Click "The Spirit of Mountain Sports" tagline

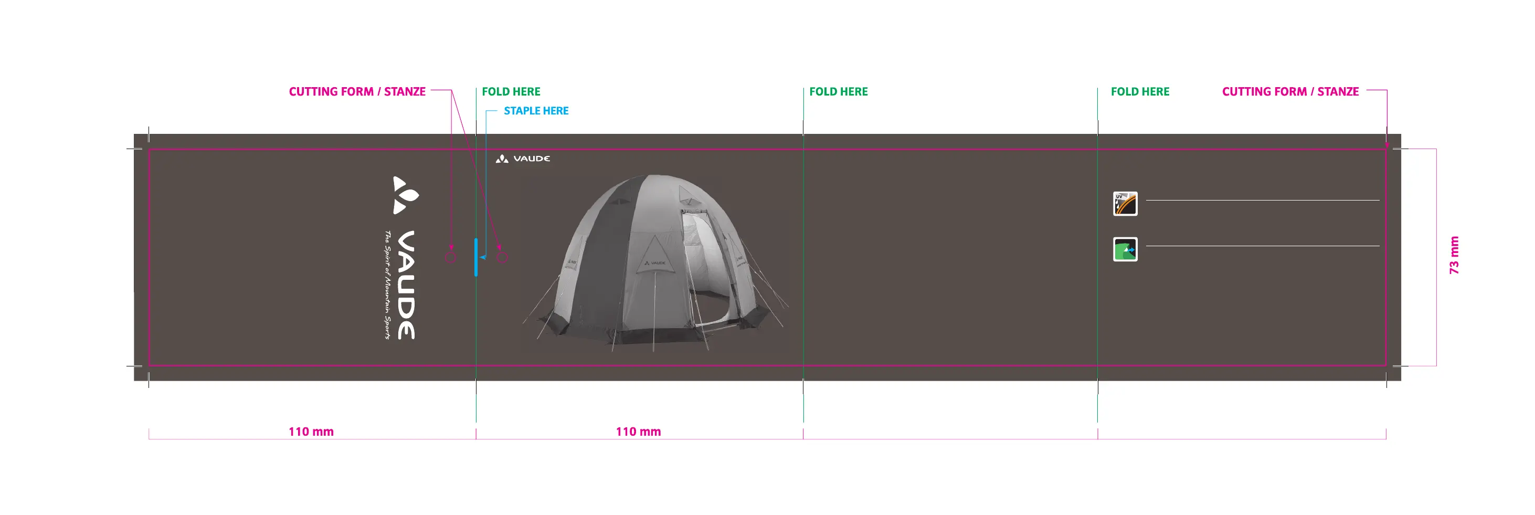click(x=387, y=285)
